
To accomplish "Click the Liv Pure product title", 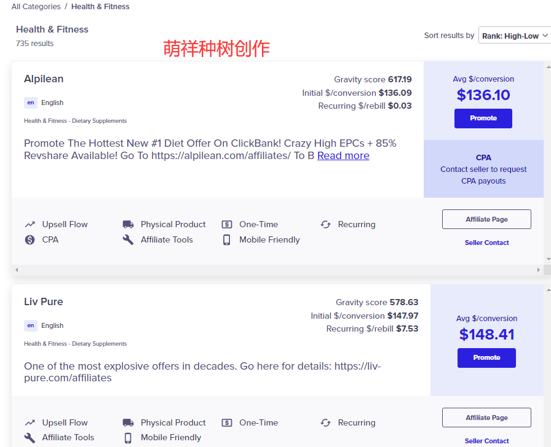I will tap(44, 301).
